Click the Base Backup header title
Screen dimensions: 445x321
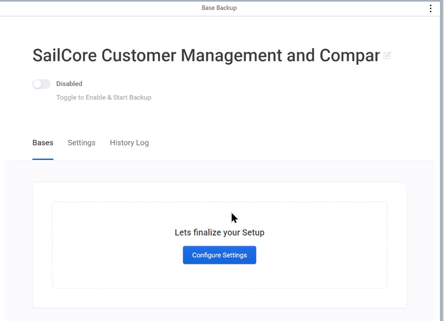(219, 8)
